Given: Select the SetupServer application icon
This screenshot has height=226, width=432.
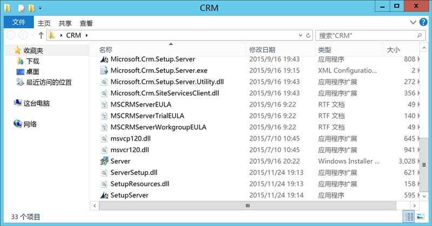Looking at the screenshot, I should (x=104, y=195).
